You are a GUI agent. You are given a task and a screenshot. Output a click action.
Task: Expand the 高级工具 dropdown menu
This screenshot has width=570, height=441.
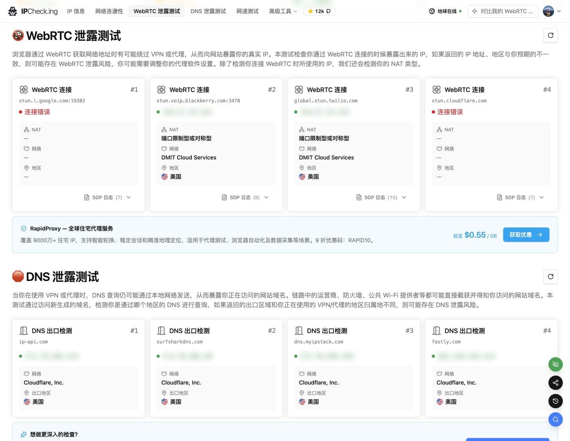coord(283,11)
